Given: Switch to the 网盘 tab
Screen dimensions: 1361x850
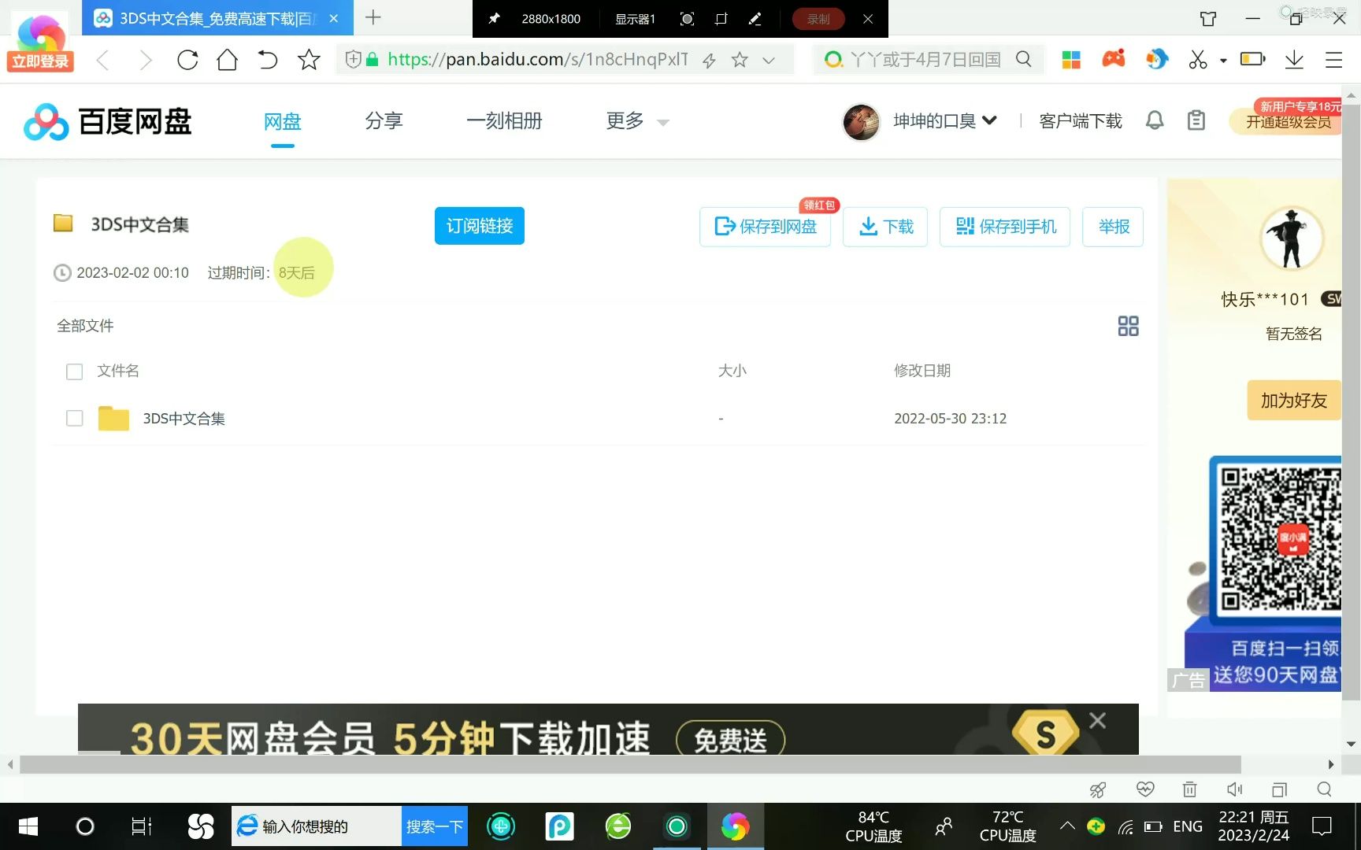Looking at the screenshot, I should click(283, 121).
